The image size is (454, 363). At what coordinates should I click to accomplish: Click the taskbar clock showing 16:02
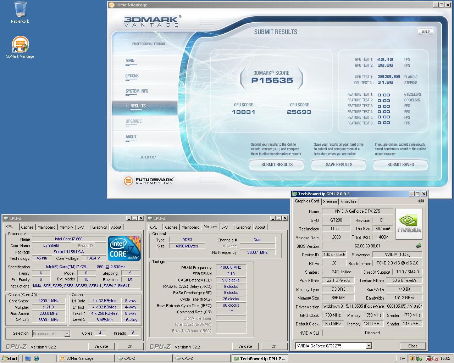(x=445, y=358)
